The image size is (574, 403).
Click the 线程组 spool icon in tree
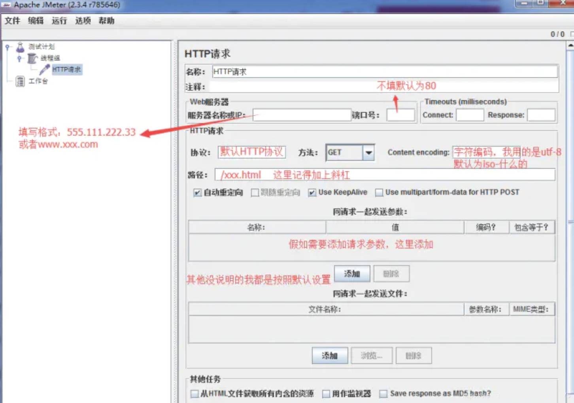point(32,58)
